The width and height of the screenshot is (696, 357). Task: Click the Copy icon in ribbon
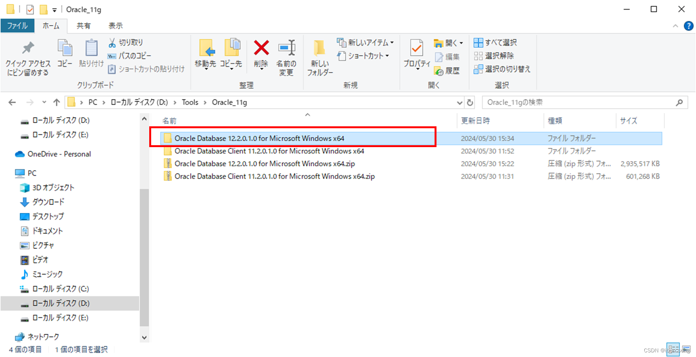(x=65, y=53)
